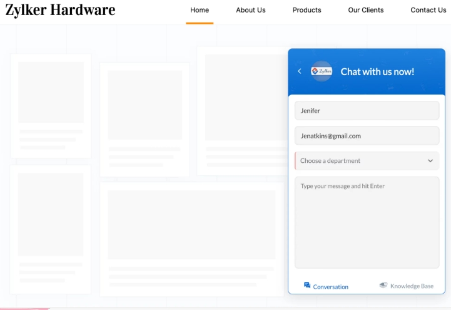The height and width of the screenshot is (310, 451).
Task: Navigate to the Products menu item
Action: (307, 10)
